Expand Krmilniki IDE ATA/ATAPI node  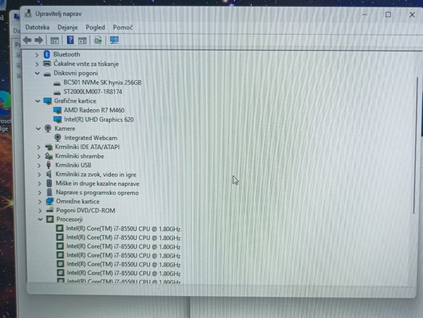(x=39, y=147)
